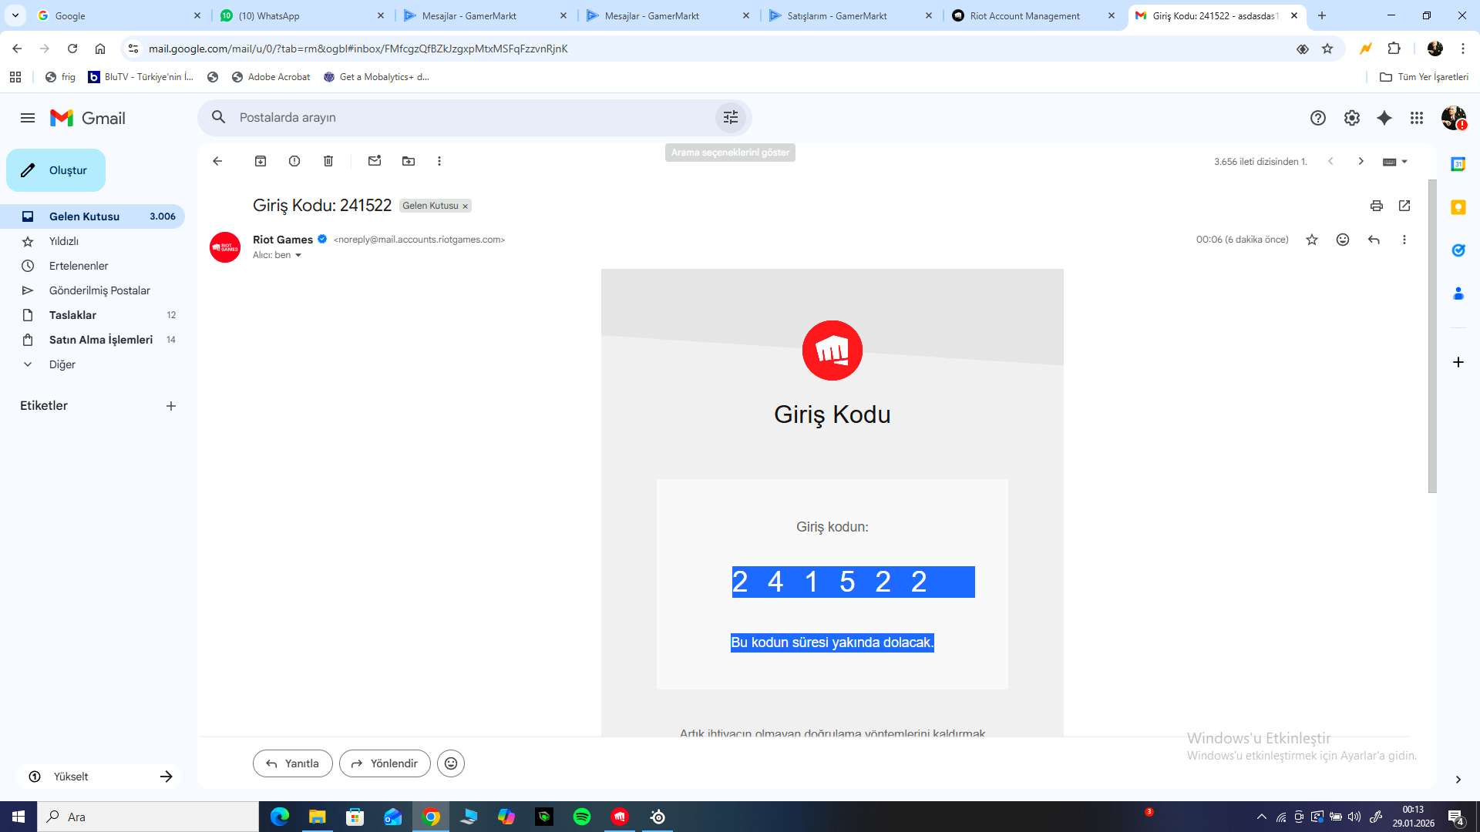Open the Gemini sparkle icon
This screenshot has height=832, width=1480.
[x=1384, y=118]
